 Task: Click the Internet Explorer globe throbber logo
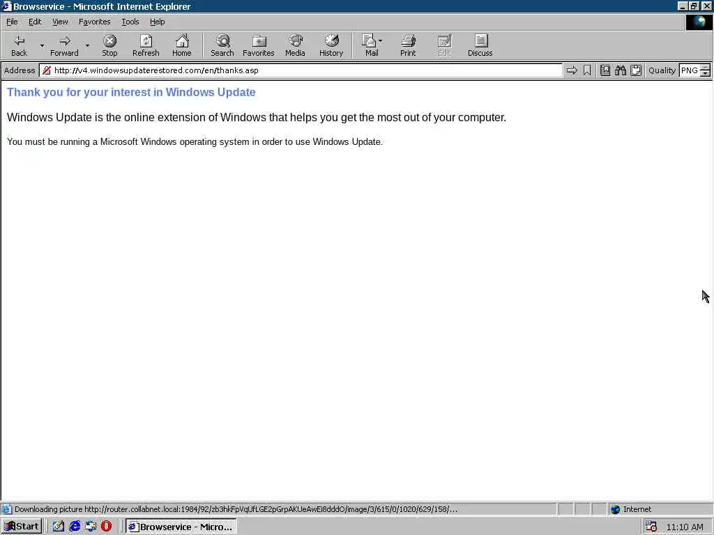pos(699,22)
